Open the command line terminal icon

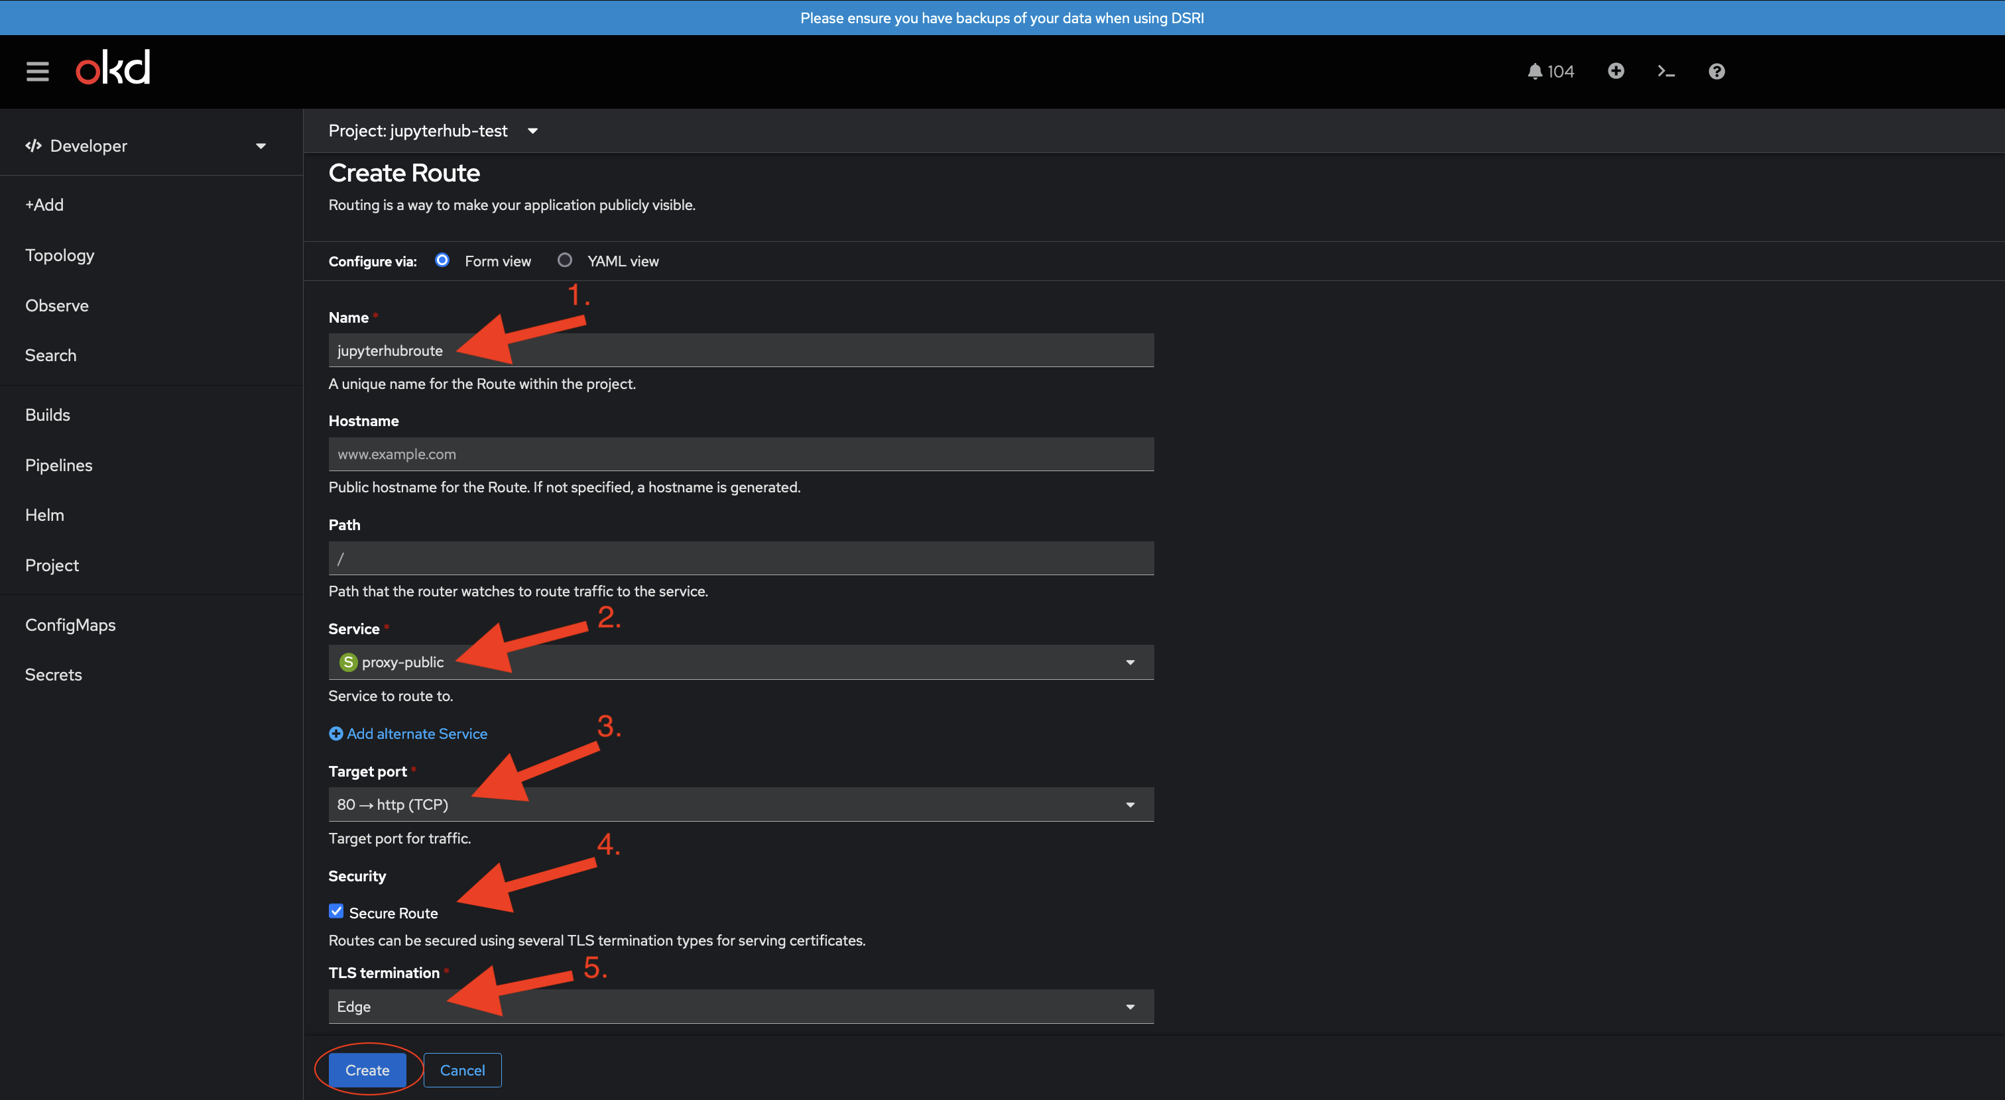[1666, 72]
